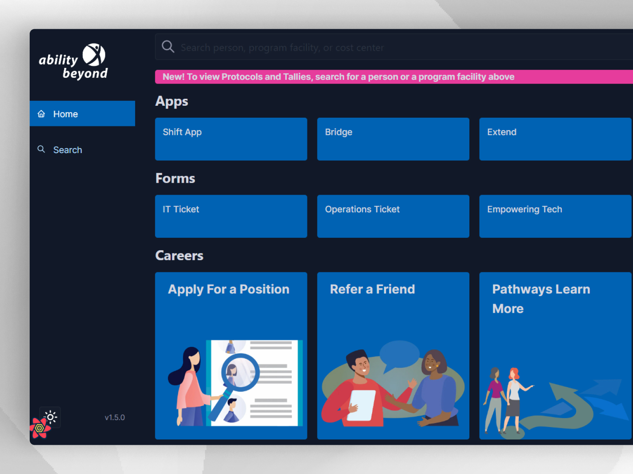633x474 pixels.
Task: Click the search icon inside the search bar
Action: pos(168,46)
